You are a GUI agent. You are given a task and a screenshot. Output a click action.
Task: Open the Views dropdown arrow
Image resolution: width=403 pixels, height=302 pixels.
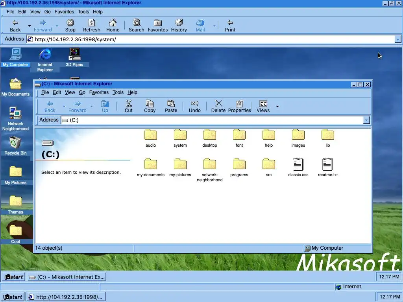point(277,106)
